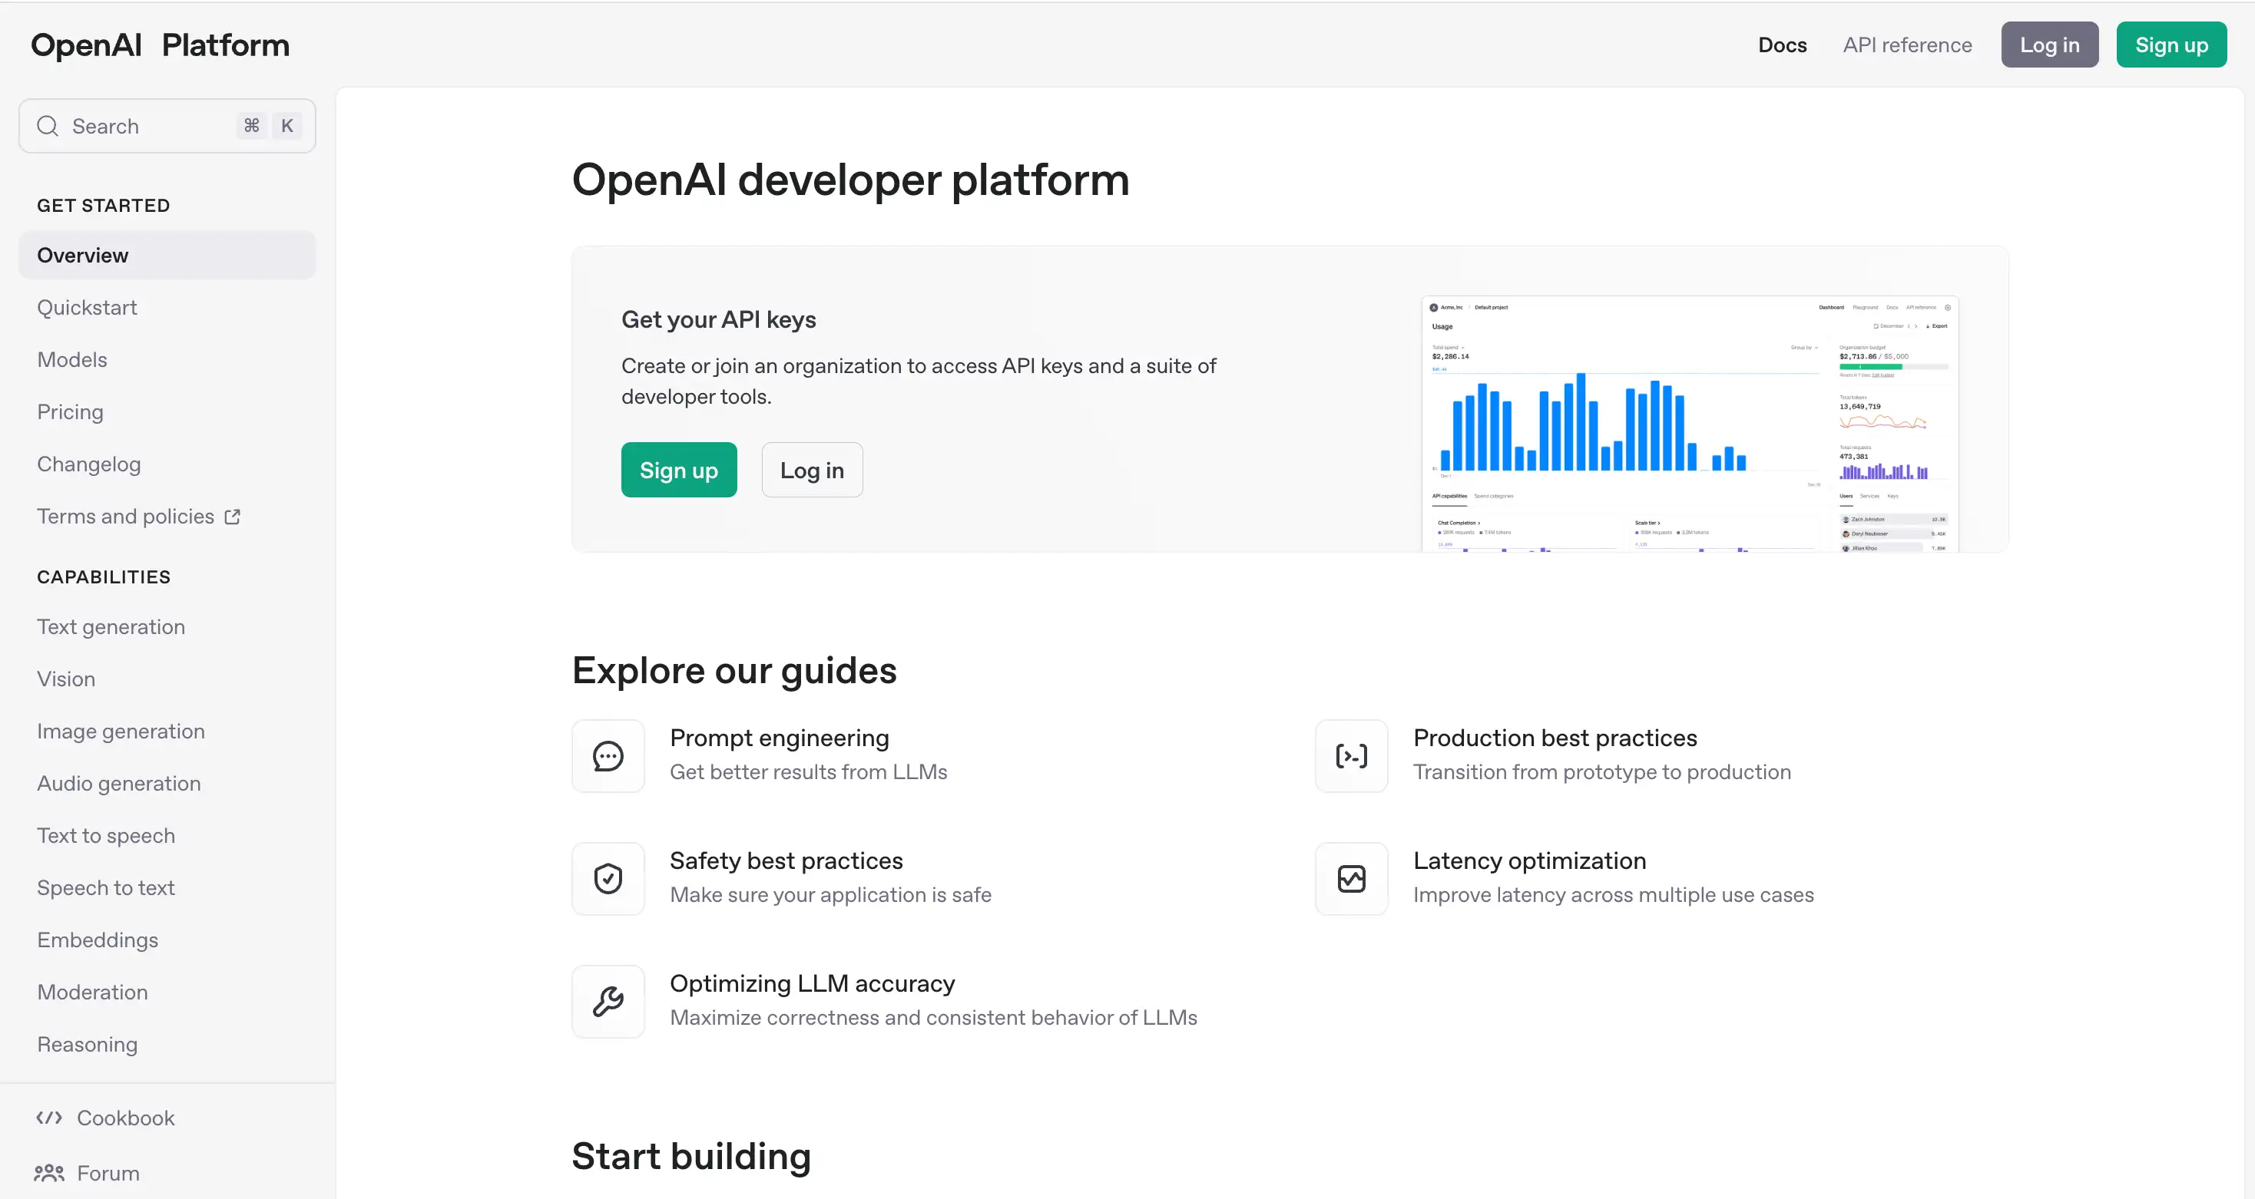Click the green Sign up header button
This screenshot has width=2255, height=1199.
[x=2171, y=45]
